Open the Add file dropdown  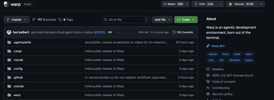point(162,19)
